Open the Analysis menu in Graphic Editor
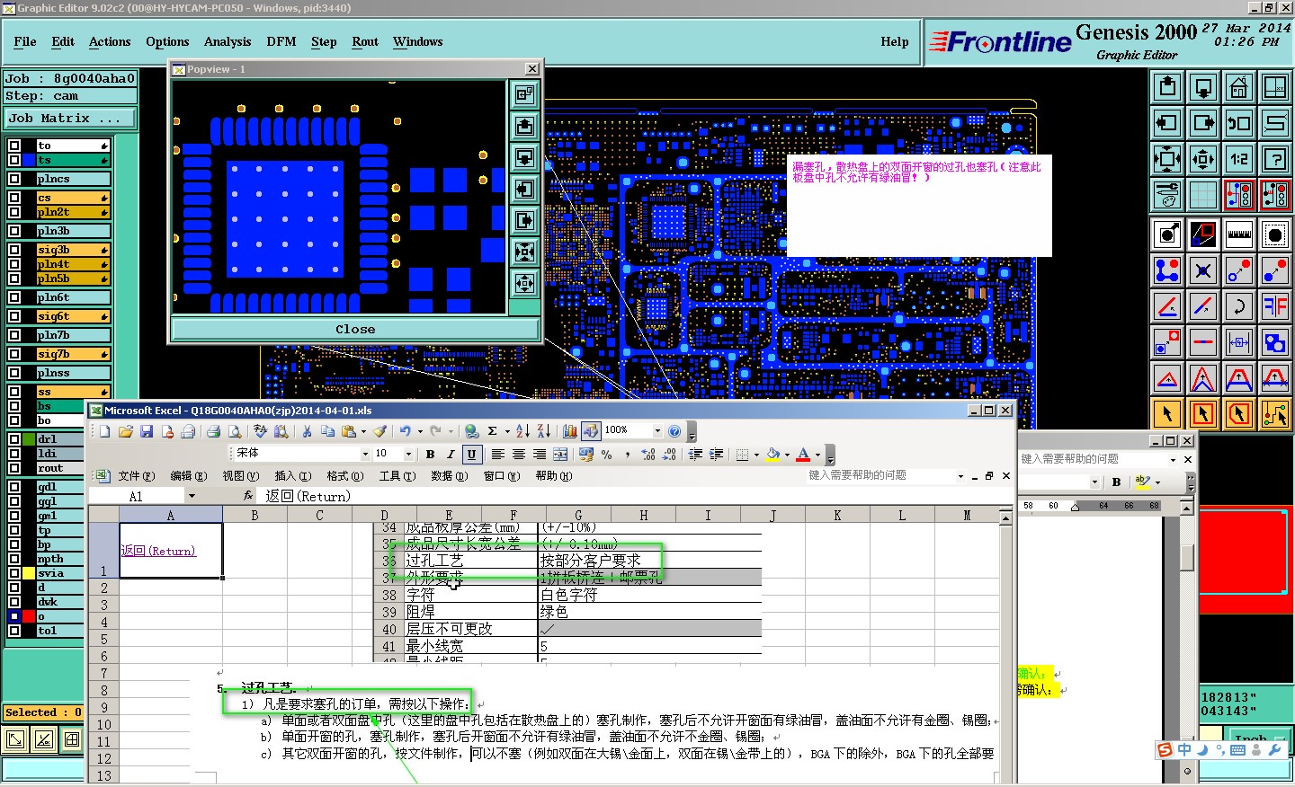Image resolution: width=1295 pixels, height=787 pixels. click(x=228, y=41)
